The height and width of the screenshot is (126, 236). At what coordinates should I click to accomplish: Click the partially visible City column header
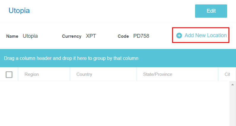pyautogui.click(x=227, y=74)
